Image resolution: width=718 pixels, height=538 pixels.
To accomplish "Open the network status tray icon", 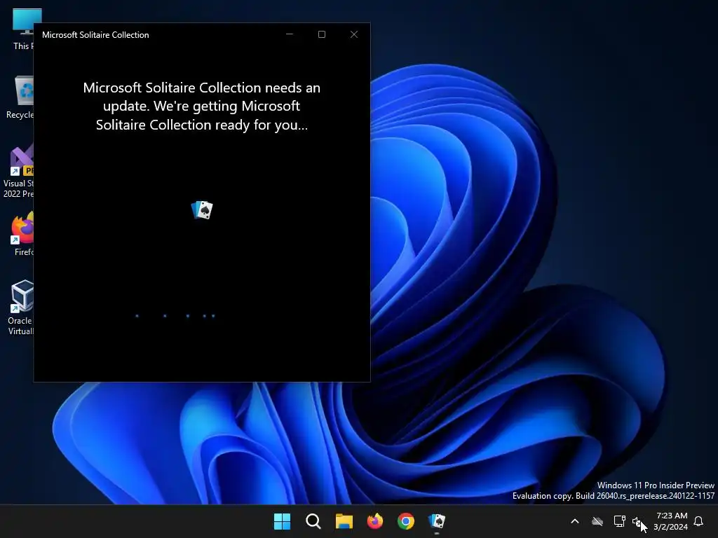I will coord(619,521).
